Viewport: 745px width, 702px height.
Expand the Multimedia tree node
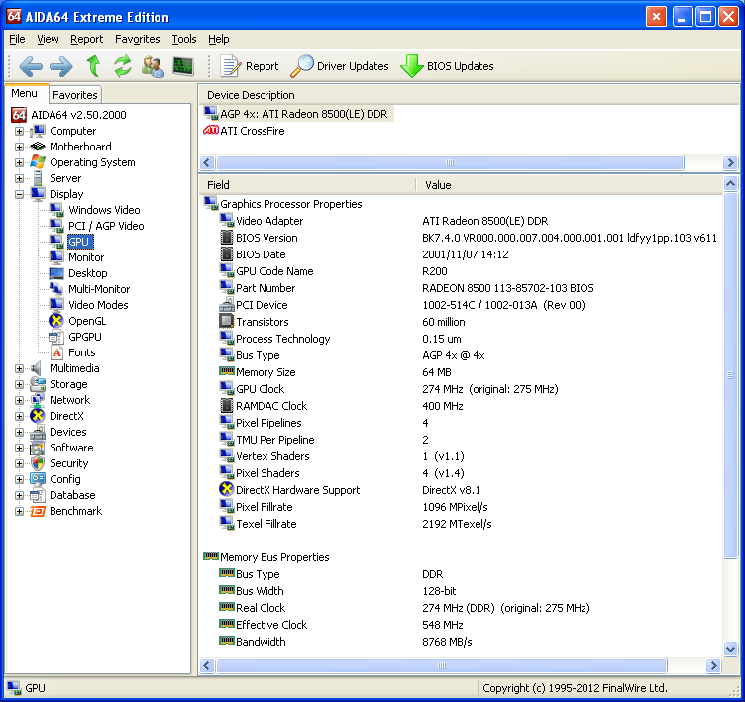click(x=19, y=368)
